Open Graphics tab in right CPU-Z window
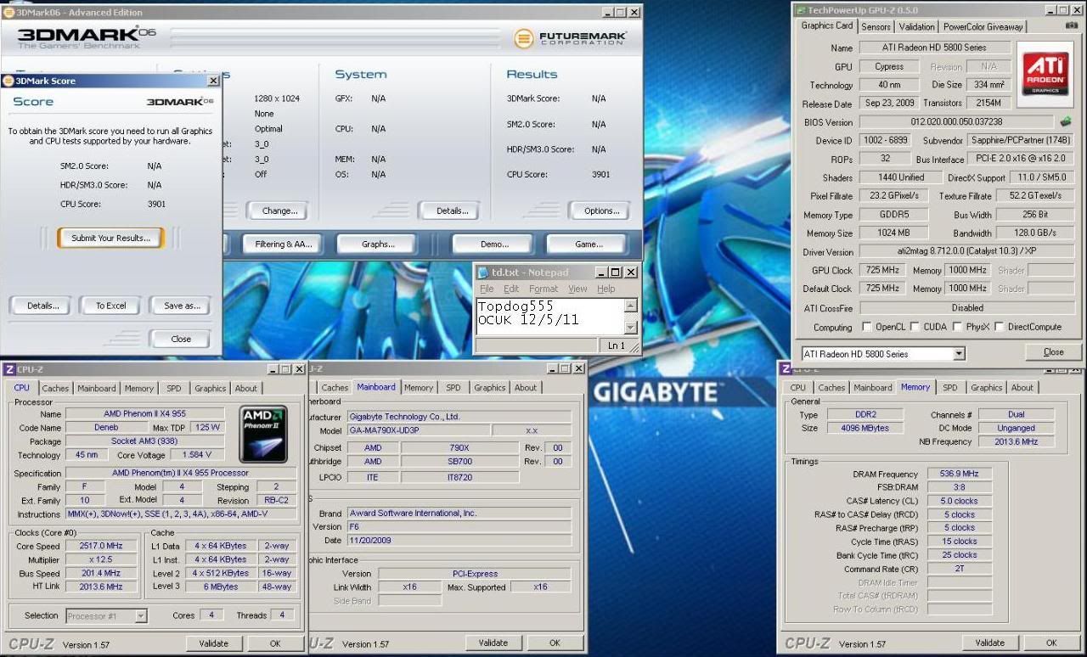This screenshot has height=657, width=1087. 987,388
